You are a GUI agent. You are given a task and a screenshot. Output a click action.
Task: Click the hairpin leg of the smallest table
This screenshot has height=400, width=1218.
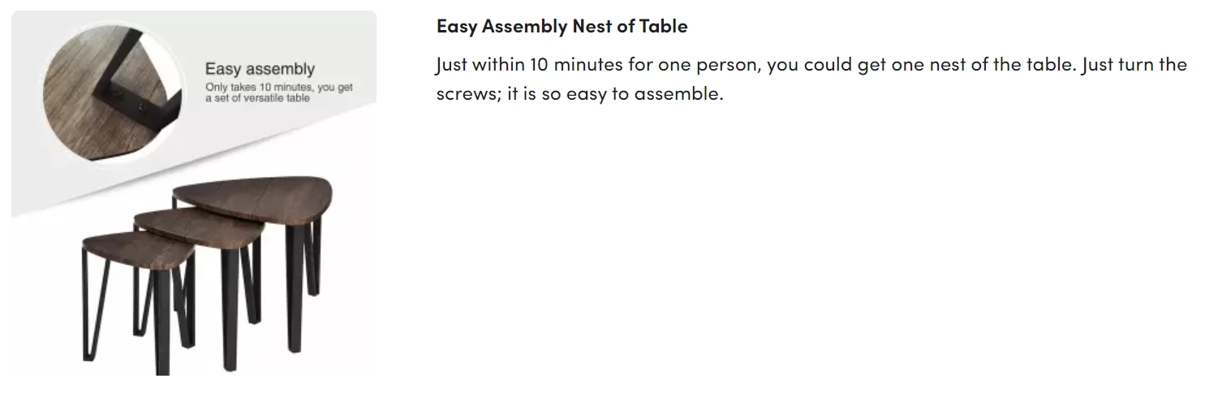click(88, 316)
